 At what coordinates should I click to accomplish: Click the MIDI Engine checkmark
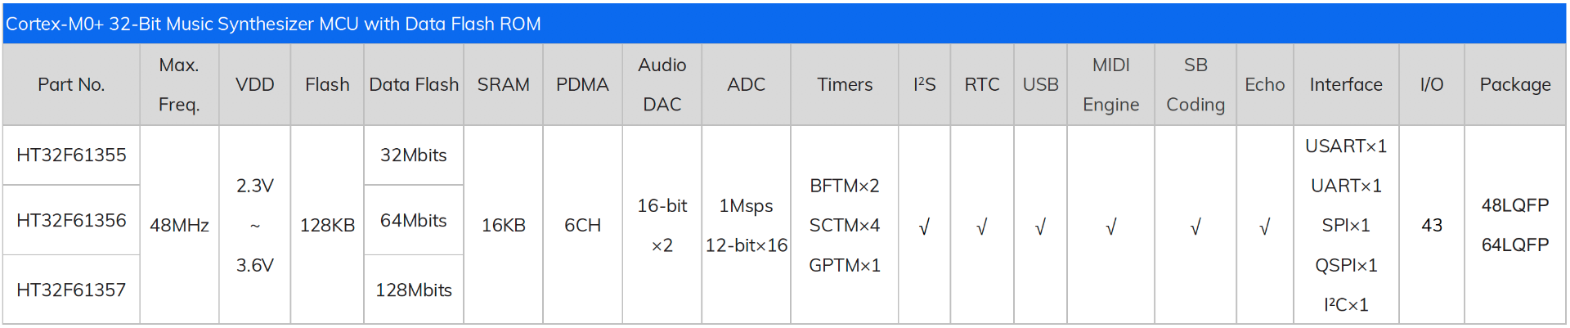[1110, 227]
